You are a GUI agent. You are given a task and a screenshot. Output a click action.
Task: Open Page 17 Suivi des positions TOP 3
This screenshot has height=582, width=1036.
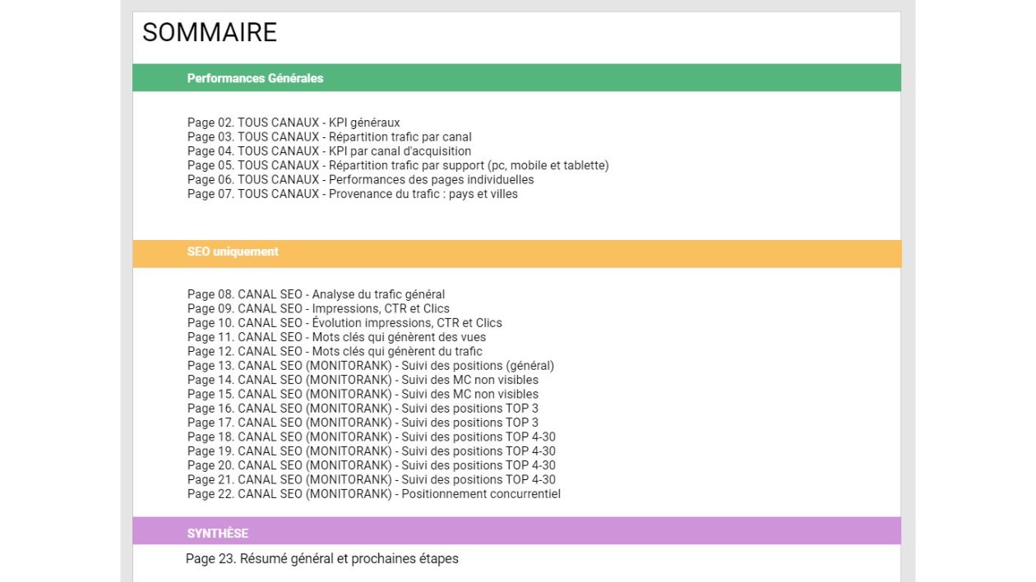tap(363, 423)
